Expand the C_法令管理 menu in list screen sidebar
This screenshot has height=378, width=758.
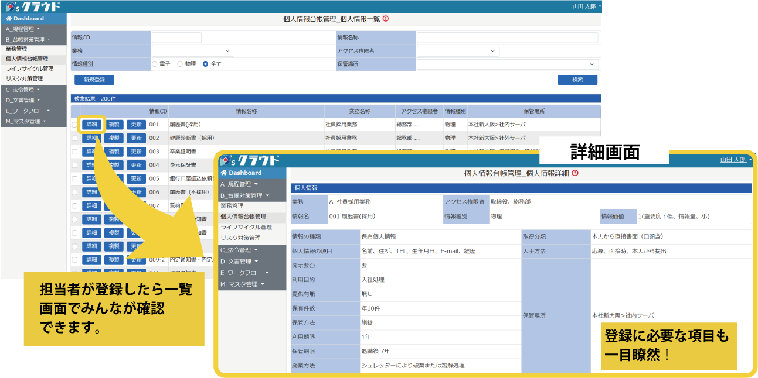[x=22, y=90]
